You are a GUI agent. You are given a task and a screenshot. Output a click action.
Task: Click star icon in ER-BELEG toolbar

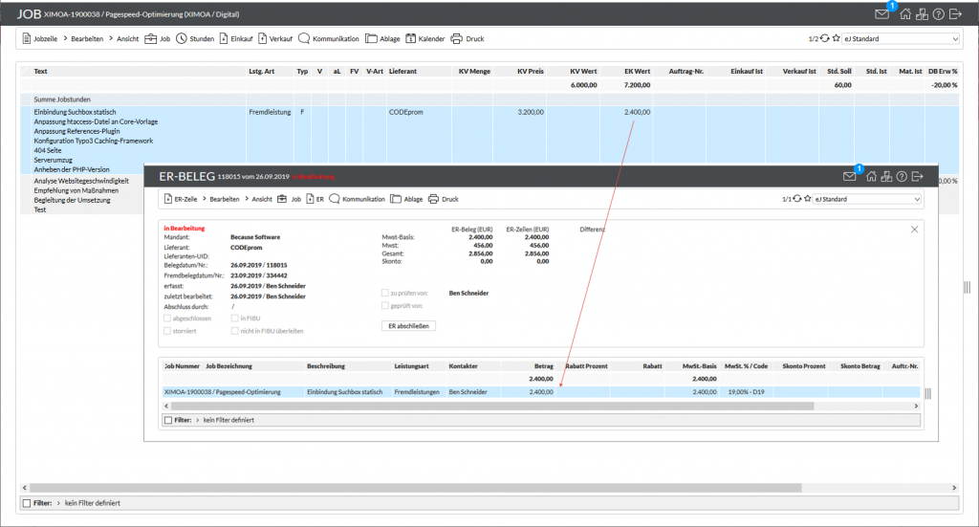point(807,199)
